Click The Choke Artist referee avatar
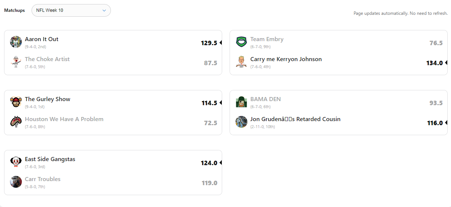 (16, 62)
